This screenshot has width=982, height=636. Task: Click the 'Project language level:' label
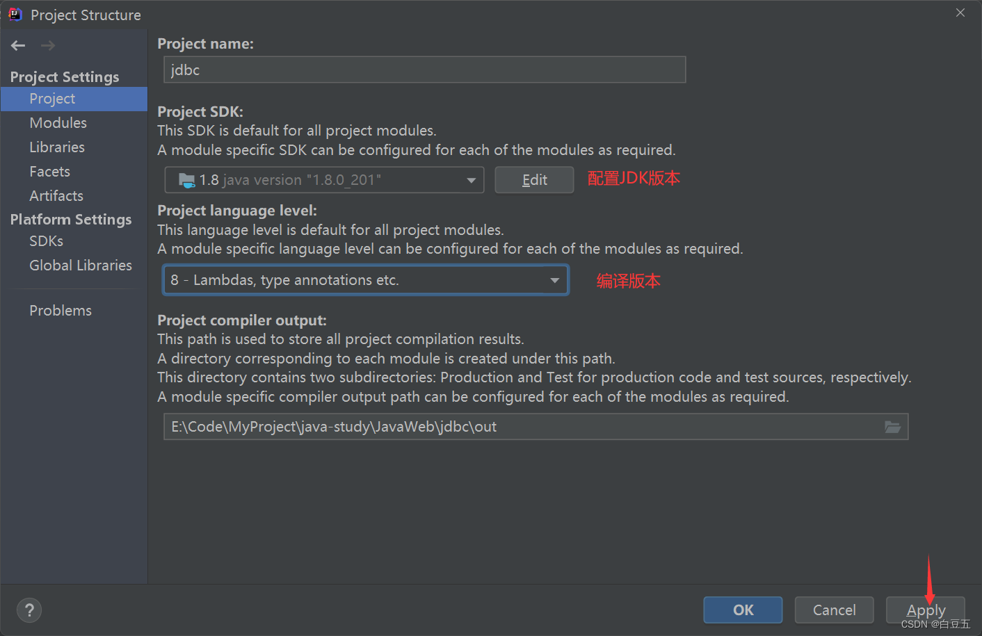[237, 211]
